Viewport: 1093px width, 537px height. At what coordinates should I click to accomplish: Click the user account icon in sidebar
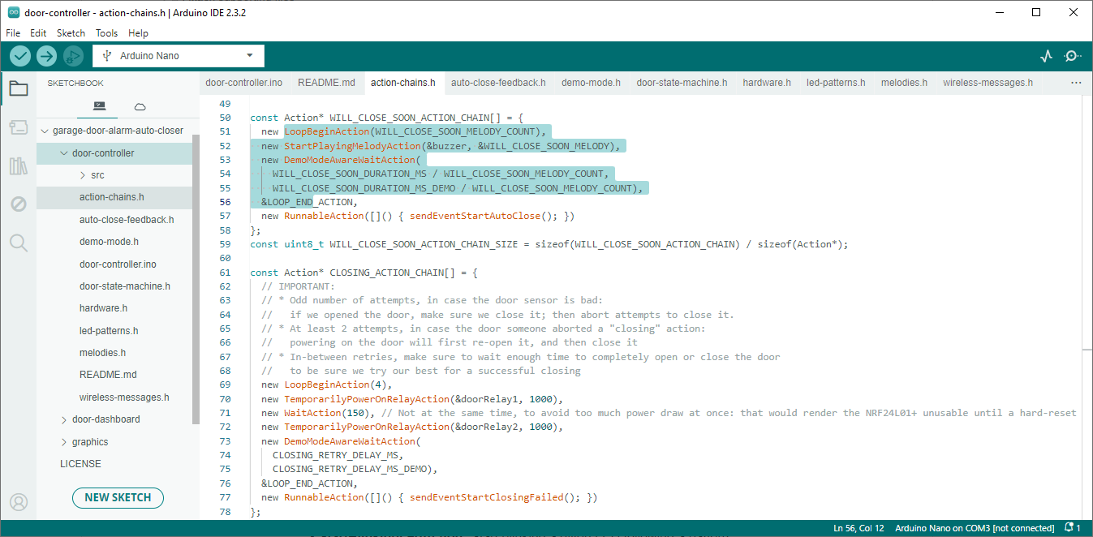[x=18, y=502]
